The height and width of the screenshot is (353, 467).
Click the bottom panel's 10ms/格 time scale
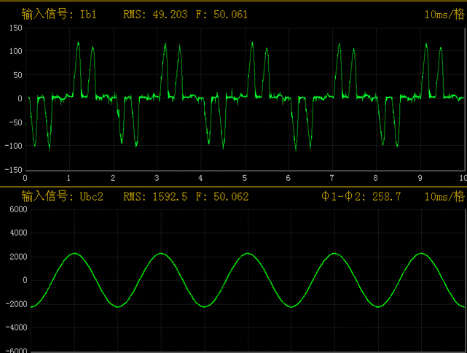point(444,196)
